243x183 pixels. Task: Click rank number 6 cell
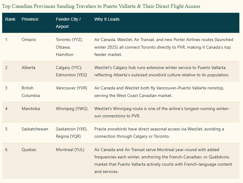6,150
